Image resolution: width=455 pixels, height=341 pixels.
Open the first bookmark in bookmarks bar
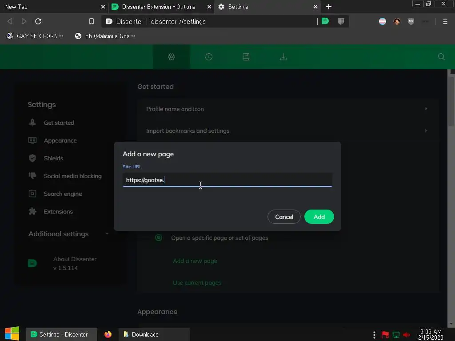(x=35, y=36)
